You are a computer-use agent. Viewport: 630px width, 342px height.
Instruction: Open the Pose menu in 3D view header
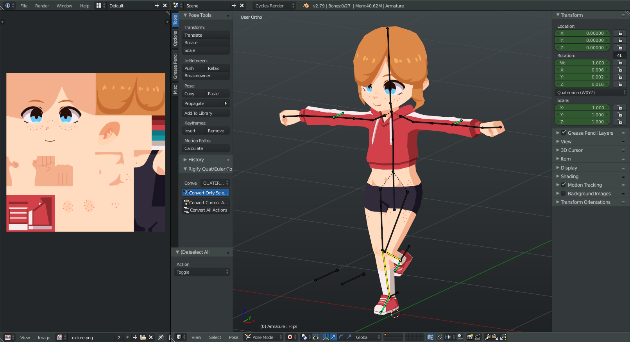tap(233, 337)
